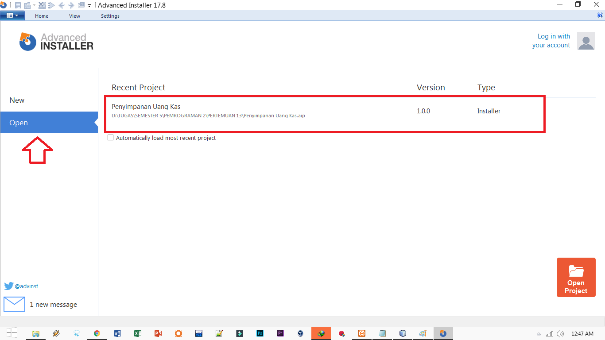Click the 12:47 AM taskbar clock
The height and width of the screenshot is (340, 605).
582,333
